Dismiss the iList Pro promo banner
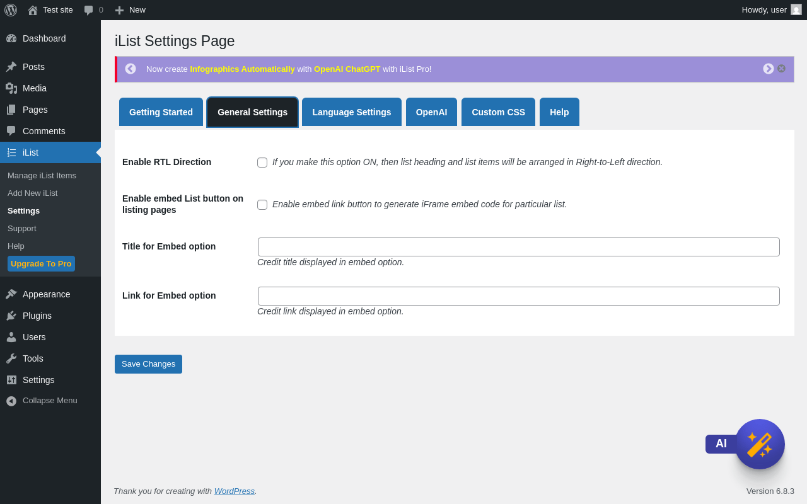This screenshot has width=807, height=504. [781, 69]
